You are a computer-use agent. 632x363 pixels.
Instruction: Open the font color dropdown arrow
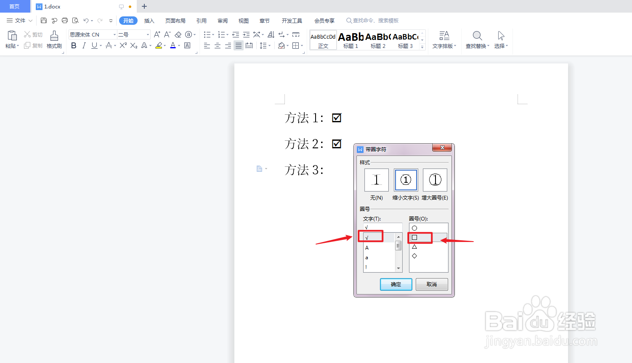click(179, 46)
